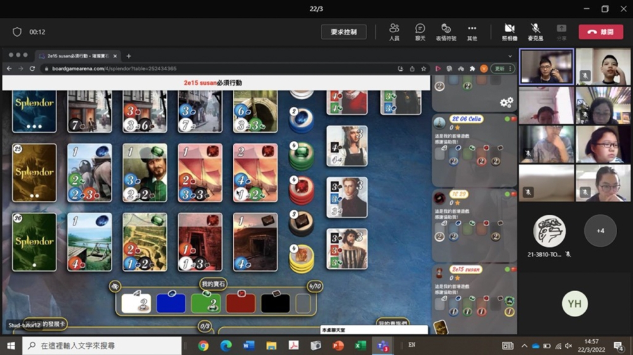Open the Windows Start menu
This screenshot has width=633, height=355.
click(x=11, y=346)
